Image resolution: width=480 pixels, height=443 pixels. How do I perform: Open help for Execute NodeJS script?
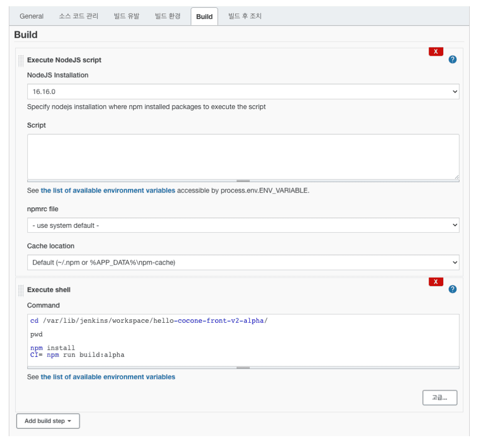pos(453,60)
